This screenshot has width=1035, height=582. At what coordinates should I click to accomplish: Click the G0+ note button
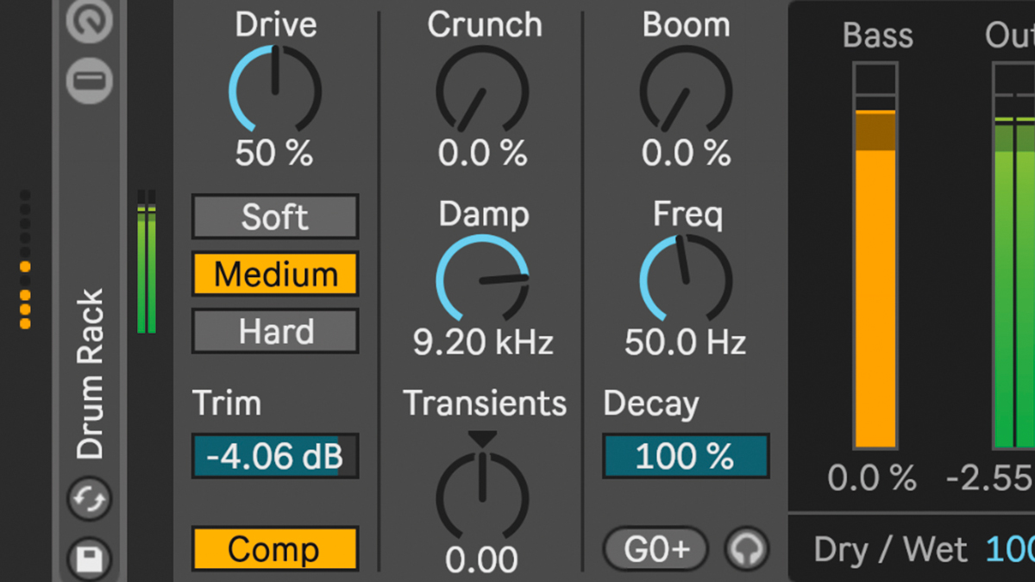655,549
